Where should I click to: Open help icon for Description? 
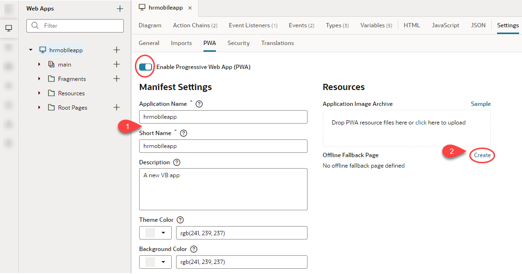[177, 162]
